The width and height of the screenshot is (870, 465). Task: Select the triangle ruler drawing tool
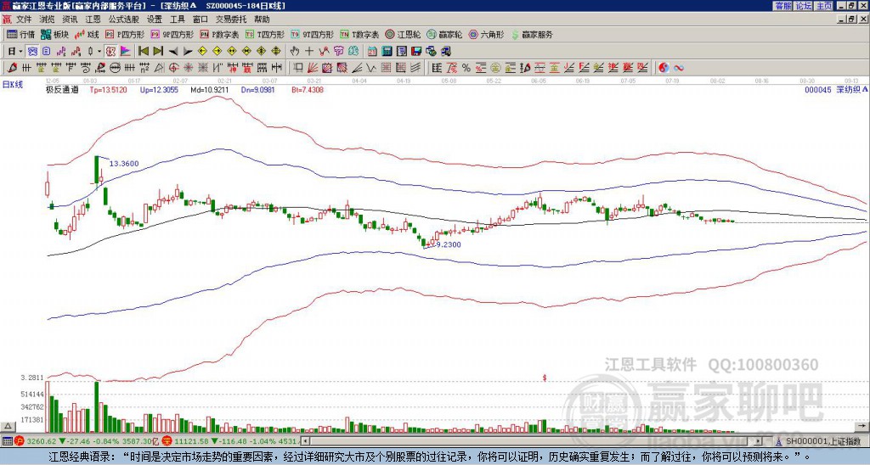(x=159, y=68)
